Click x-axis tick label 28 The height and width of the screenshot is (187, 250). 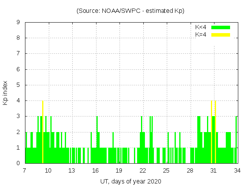click(190, 170)
